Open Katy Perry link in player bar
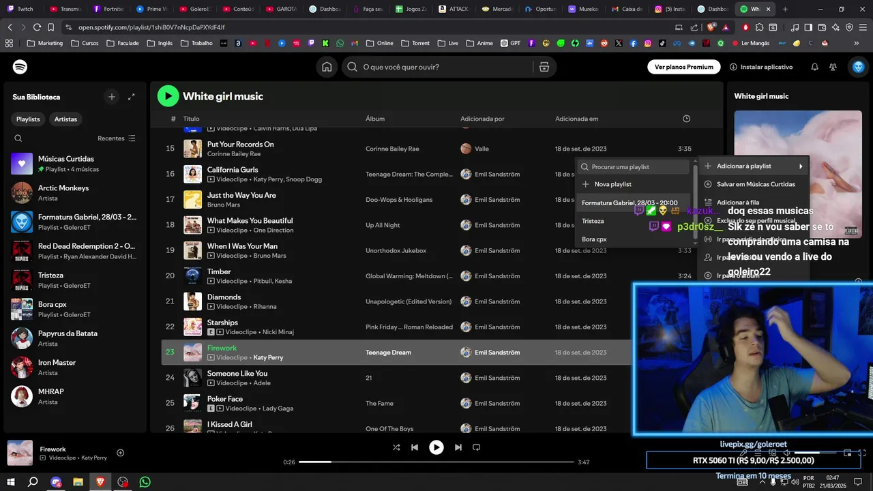 click(95, 458)
